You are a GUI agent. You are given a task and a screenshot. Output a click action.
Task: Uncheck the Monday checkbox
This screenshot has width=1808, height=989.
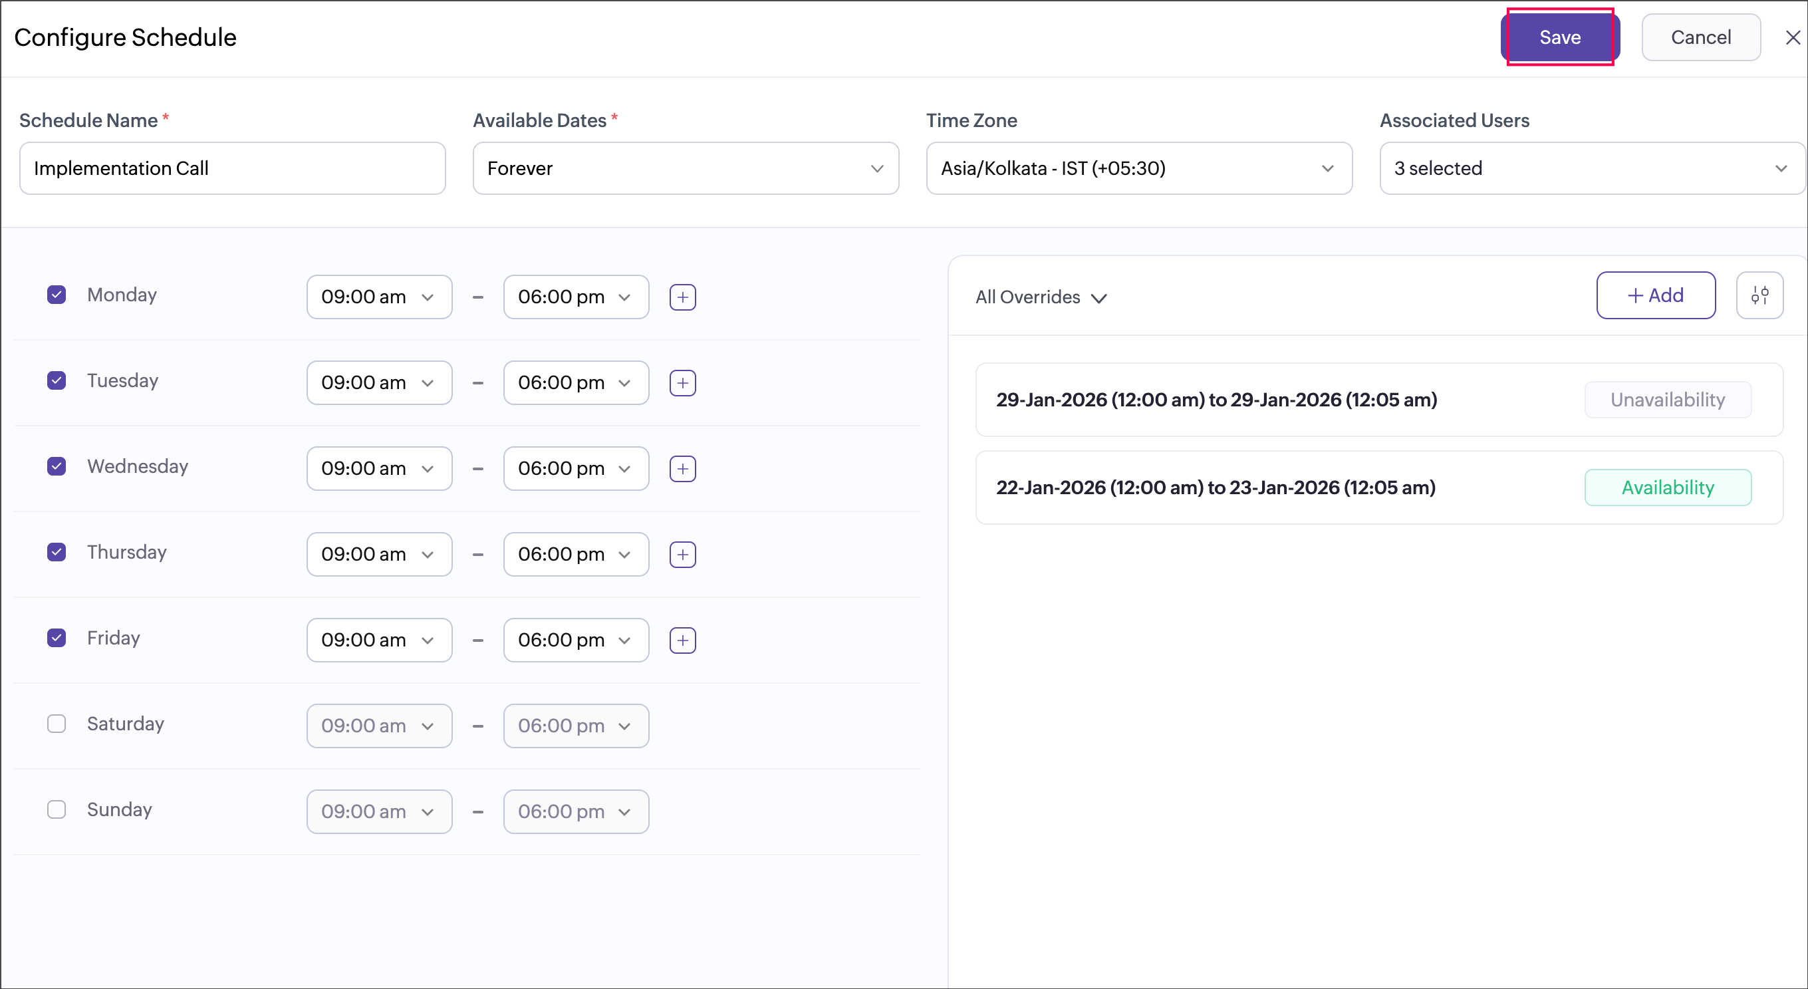[57, 295]
